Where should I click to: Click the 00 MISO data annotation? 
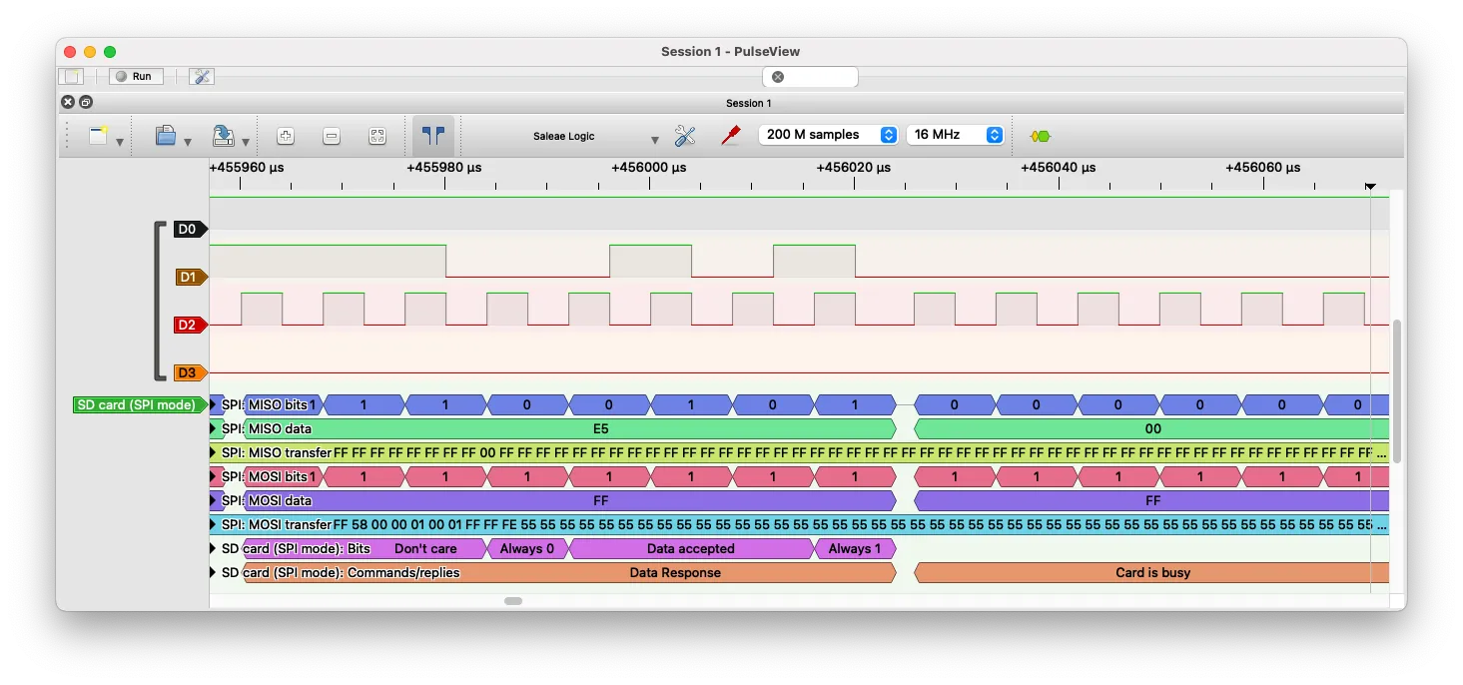(x=1152, y=428)
